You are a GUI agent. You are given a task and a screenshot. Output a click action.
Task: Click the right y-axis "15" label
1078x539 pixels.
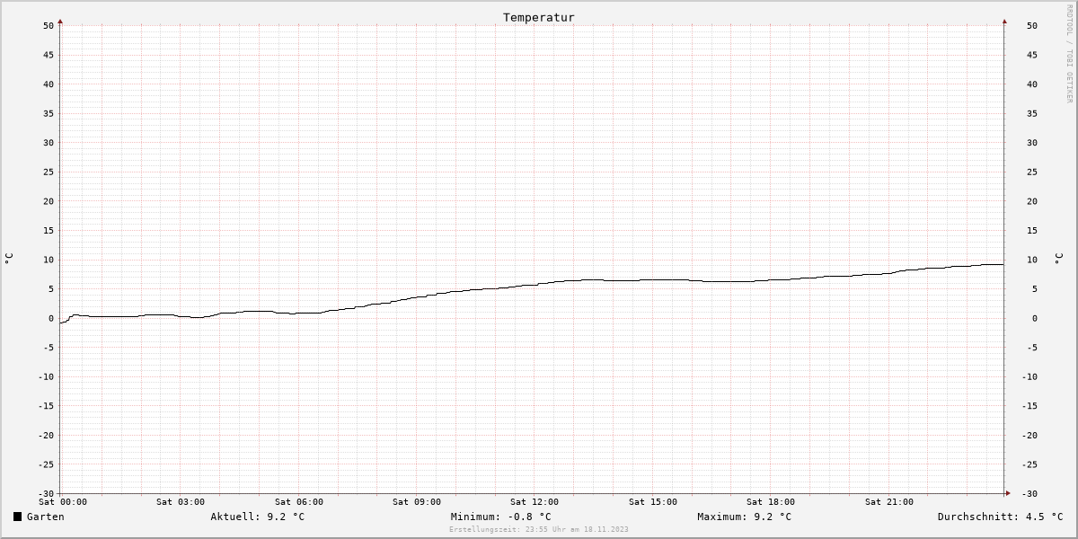coord(1032,230)
